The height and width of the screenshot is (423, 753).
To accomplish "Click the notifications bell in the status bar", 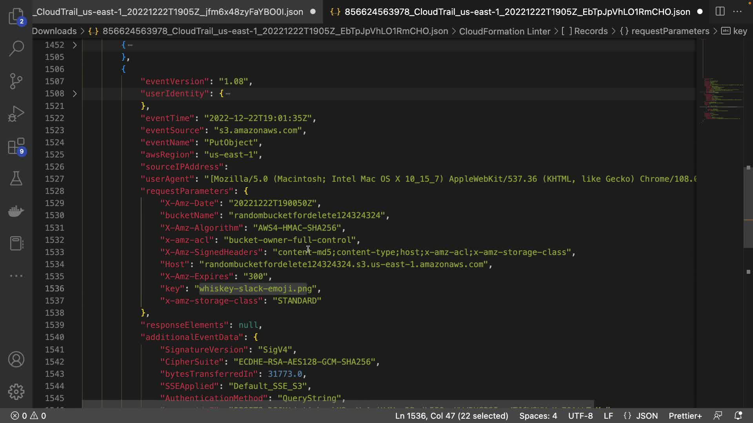I will [x=738, y=416].
